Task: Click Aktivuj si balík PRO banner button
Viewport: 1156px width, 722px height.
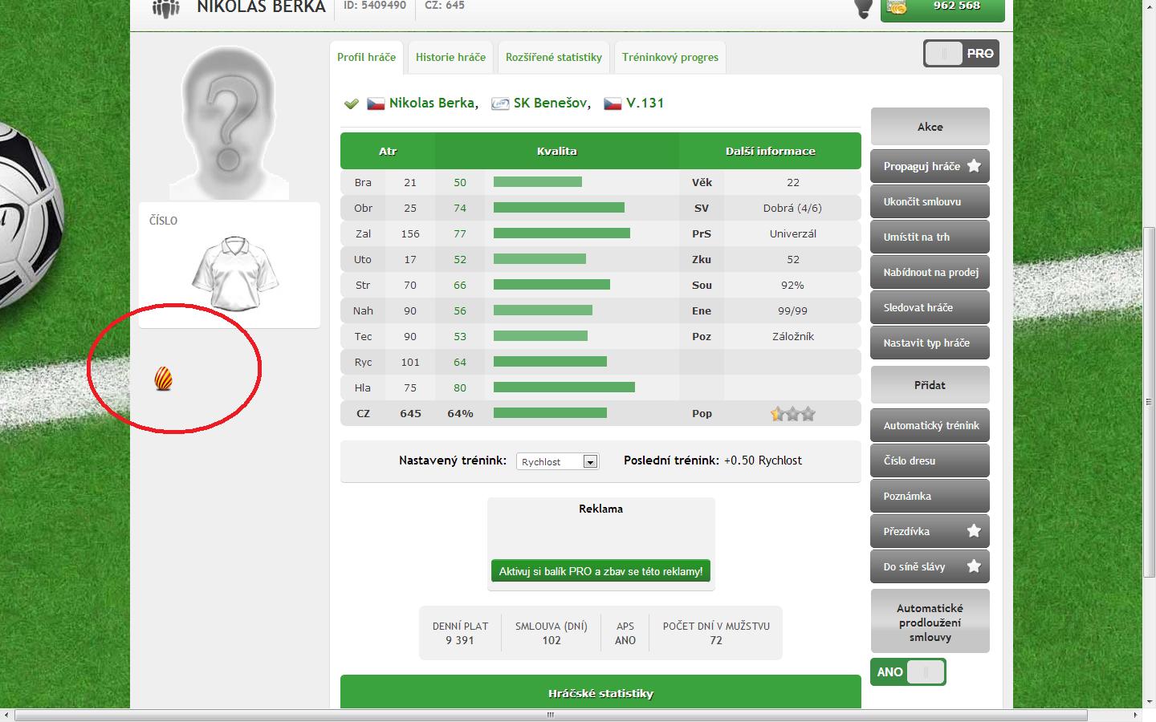Action: click(600, 571)
